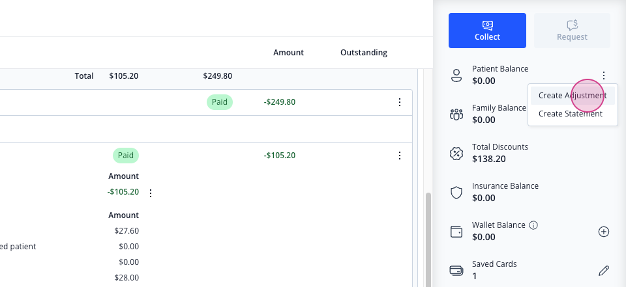Click the Total Discounts percent badge icon
Screen dimensions: 626x287
tap(456, 154)
